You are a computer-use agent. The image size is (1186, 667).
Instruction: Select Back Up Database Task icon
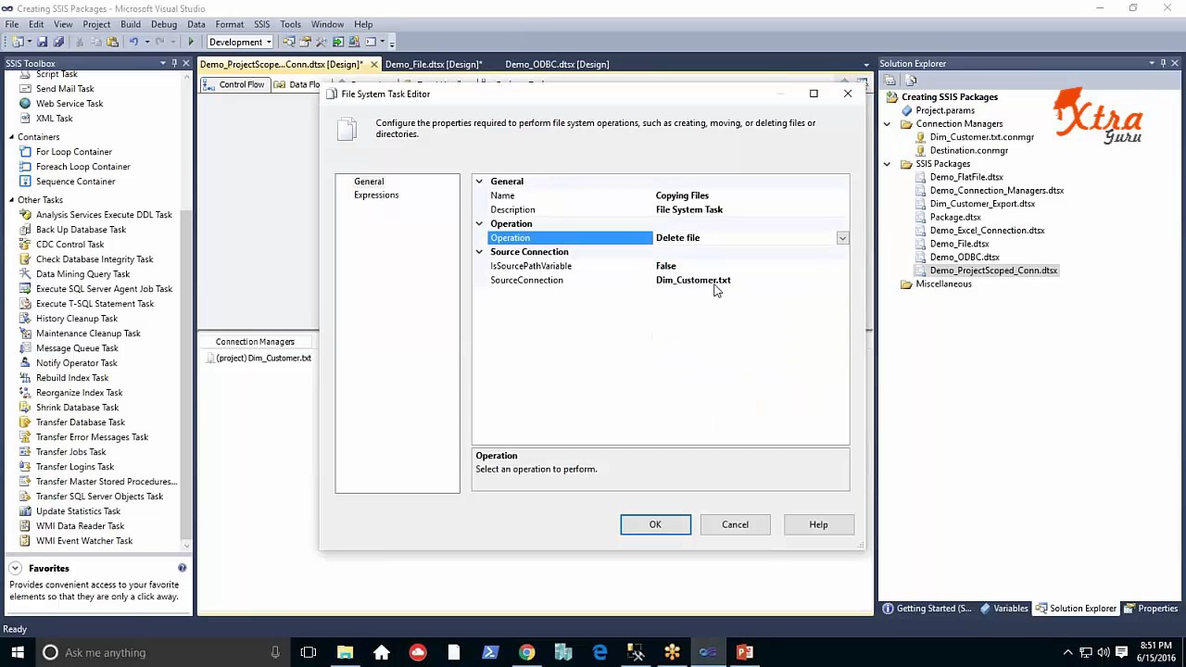[25, 230]
